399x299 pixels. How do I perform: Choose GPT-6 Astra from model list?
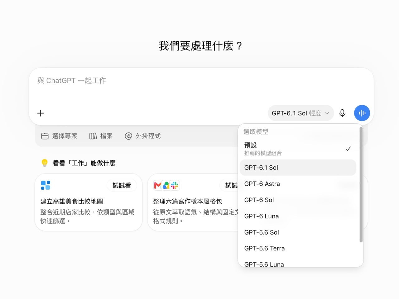298,184
